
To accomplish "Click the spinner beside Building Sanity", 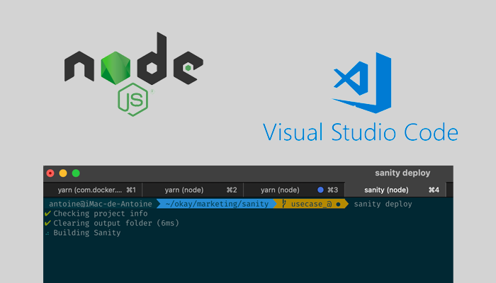I will tap(47, 233).
